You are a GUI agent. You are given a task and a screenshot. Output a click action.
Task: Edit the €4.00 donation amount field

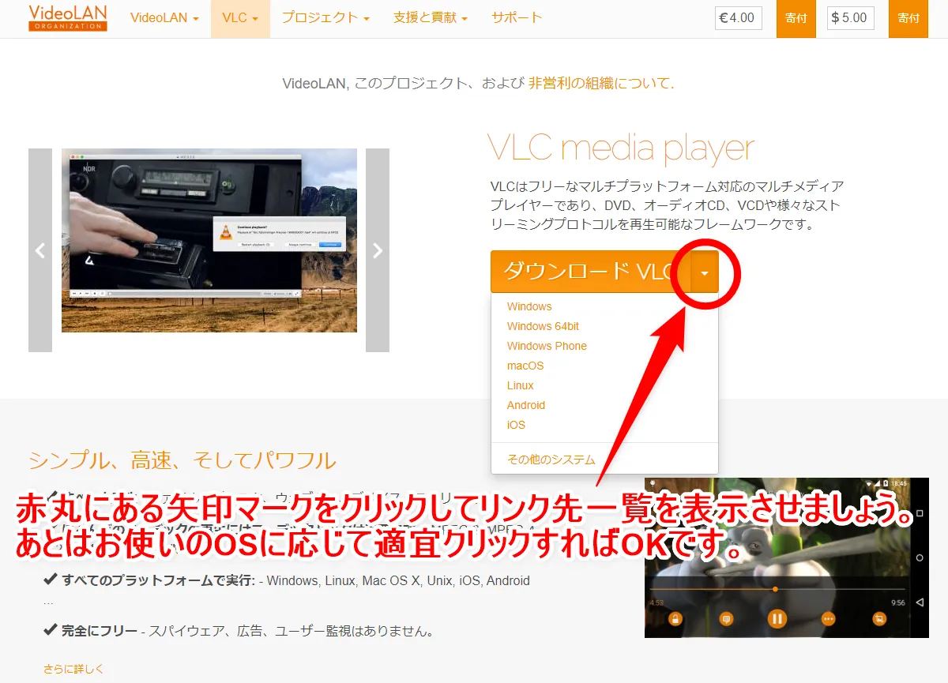(738, 18)
